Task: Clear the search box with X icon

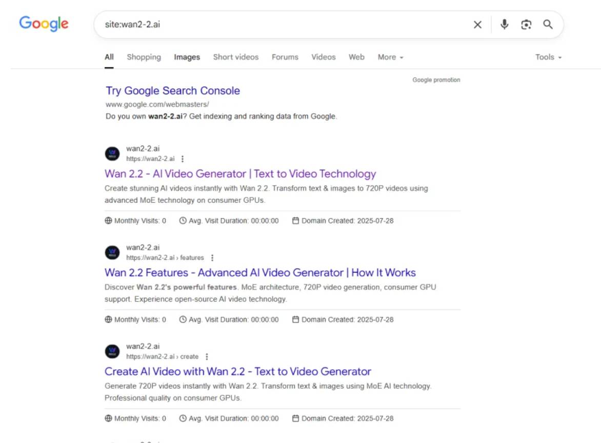Action: tap(477, 25)
